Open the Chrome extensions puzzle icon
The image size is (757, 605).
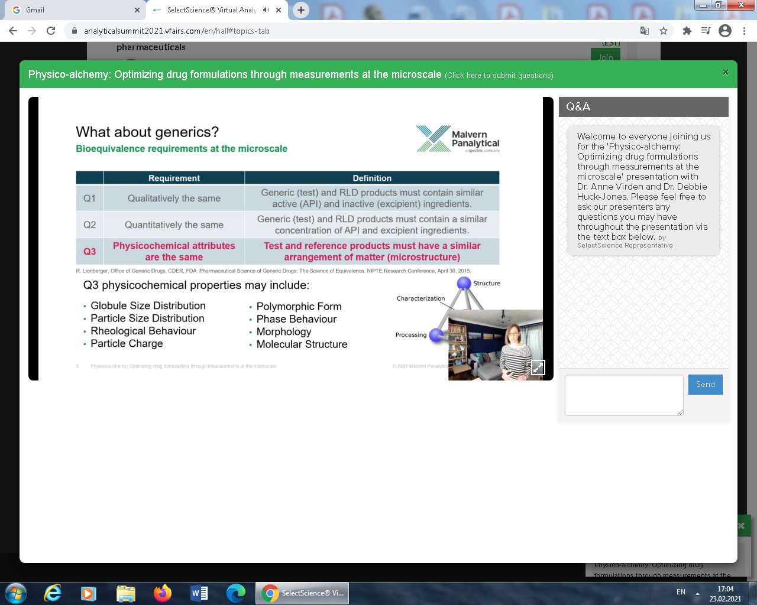(687, 31)
